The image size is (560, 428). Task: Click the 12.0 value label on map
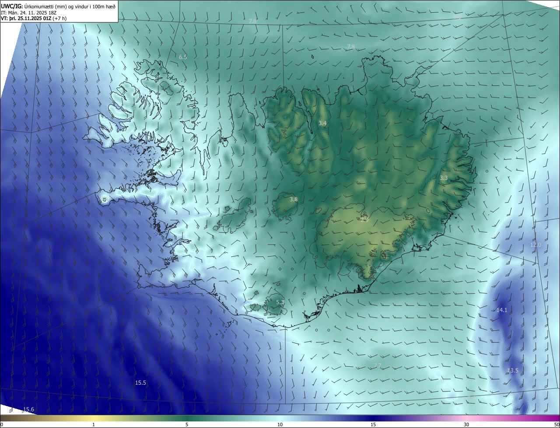(x=536, y=245)
